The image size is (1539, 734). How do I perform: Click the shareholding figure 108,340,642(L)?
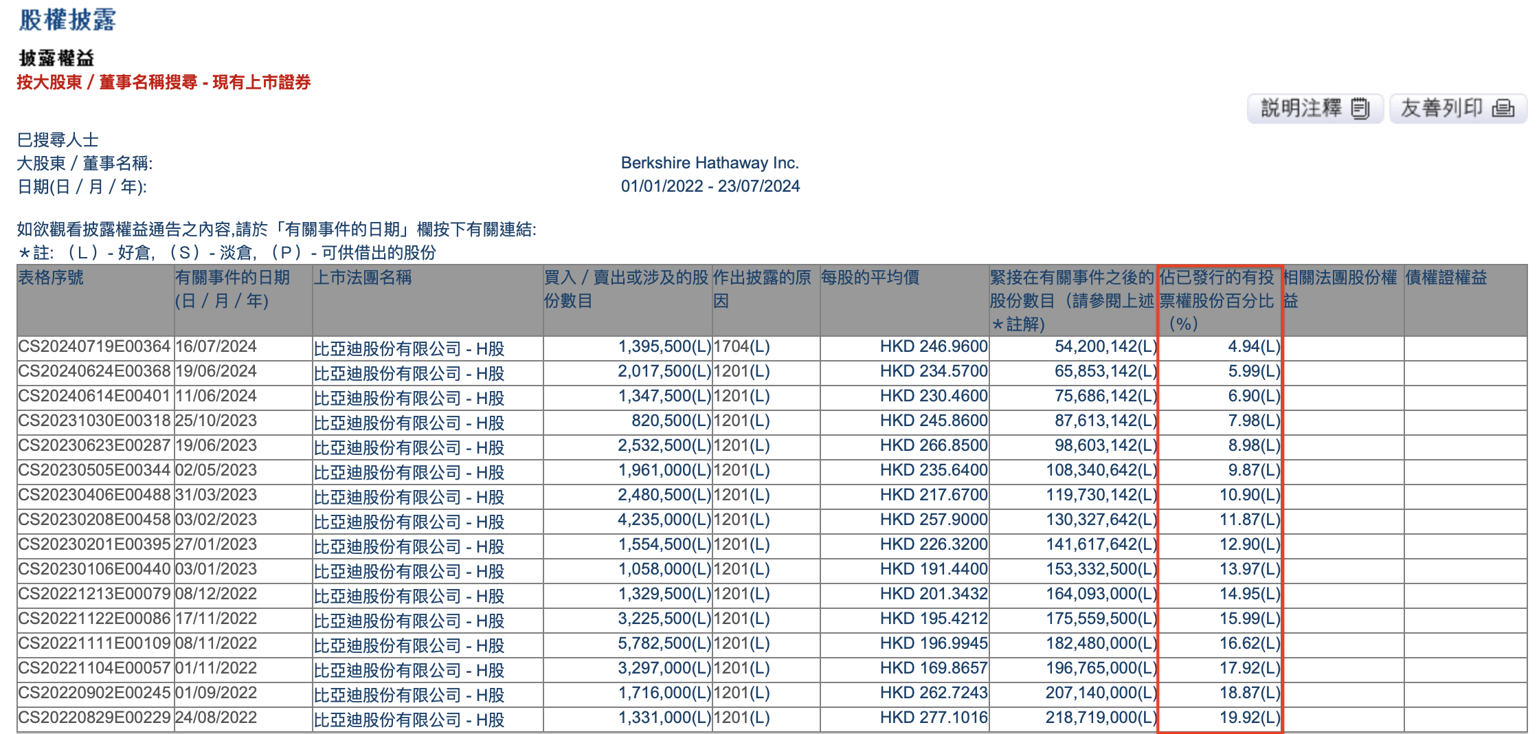[1101, 470]
